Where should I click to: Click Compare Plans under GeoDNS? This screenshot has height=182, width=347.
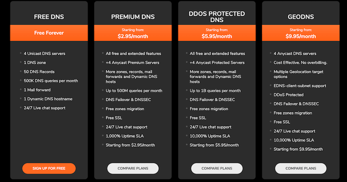301,168
